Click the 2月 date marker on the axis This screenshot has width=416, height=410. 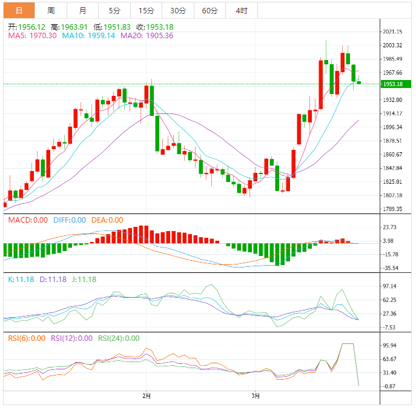(146, 396)
